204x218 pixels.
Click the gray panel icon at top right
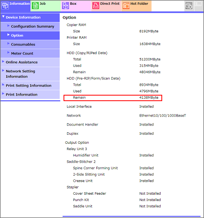coord(198,4)
